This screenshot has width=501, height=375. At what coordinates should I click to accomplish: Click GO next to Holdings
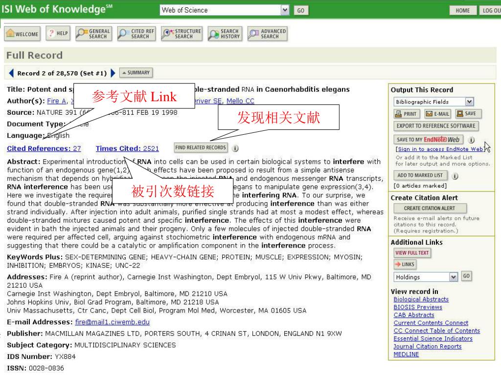click(466, 276)
